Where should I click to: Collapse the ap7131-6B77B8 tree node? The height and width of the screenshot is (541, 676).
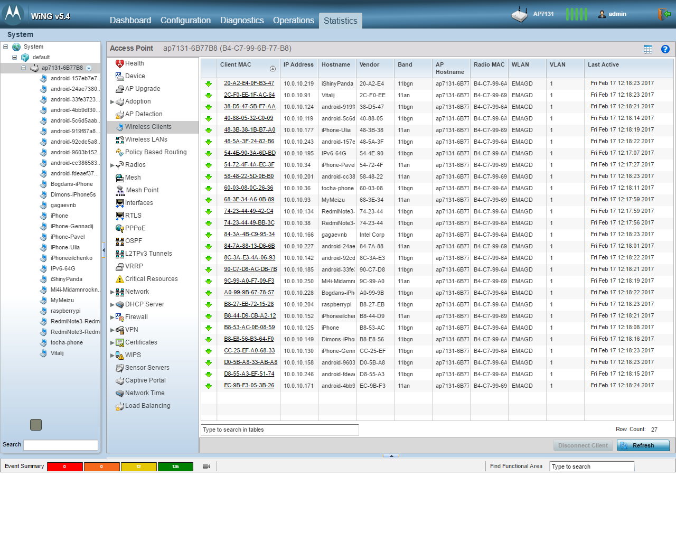(x=24, y=68)
